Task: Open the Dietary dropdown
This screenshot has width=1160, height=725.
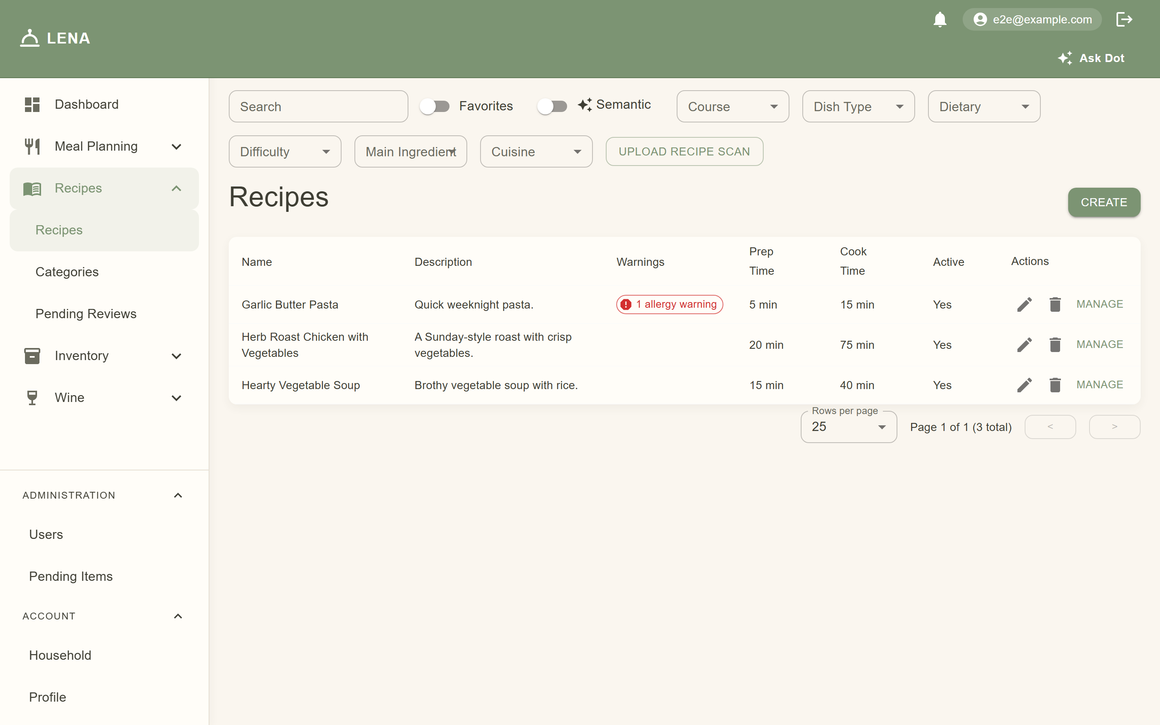Action: (984, 106)
